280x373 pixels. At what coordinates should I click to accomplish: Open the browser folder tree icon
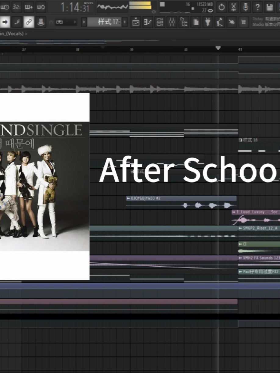point(184,22)
